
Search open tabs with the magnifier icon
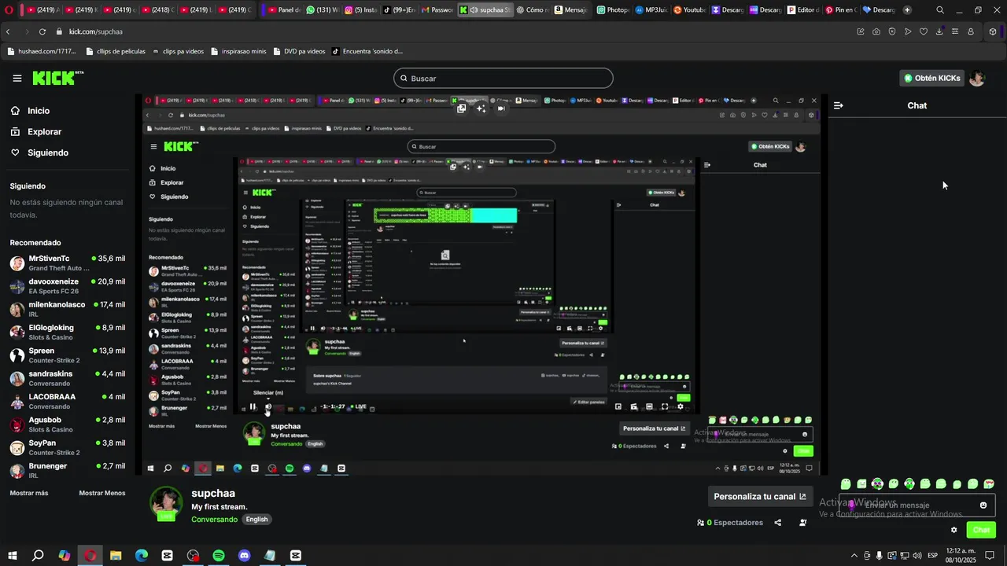[940, 10]
